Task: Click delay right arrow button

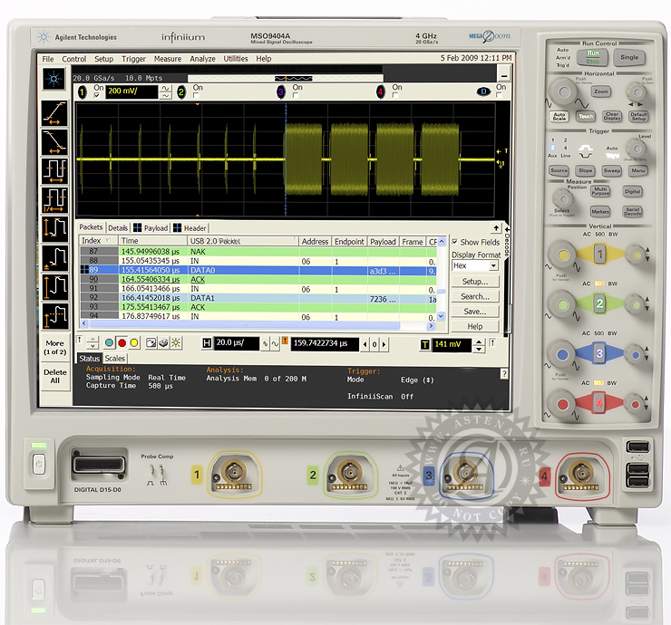Action: click(x=384, y=344)
